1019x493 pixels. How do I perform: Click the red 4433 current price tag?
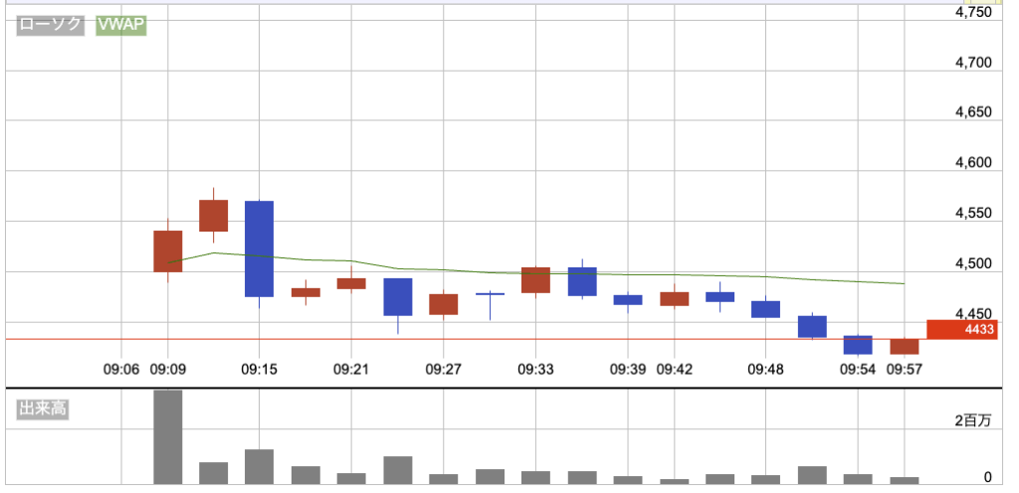[x=961, y=330]
